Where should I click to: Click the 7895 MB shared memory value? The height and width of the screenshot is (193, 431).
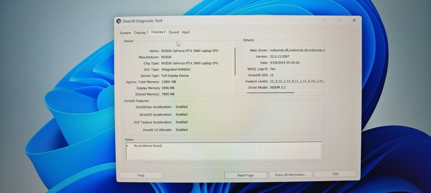168,94
